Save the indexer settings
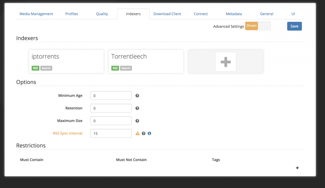Image resolution: width=325 pixels, height=188 pixels. pyautogui.click(x=294, y=26)
